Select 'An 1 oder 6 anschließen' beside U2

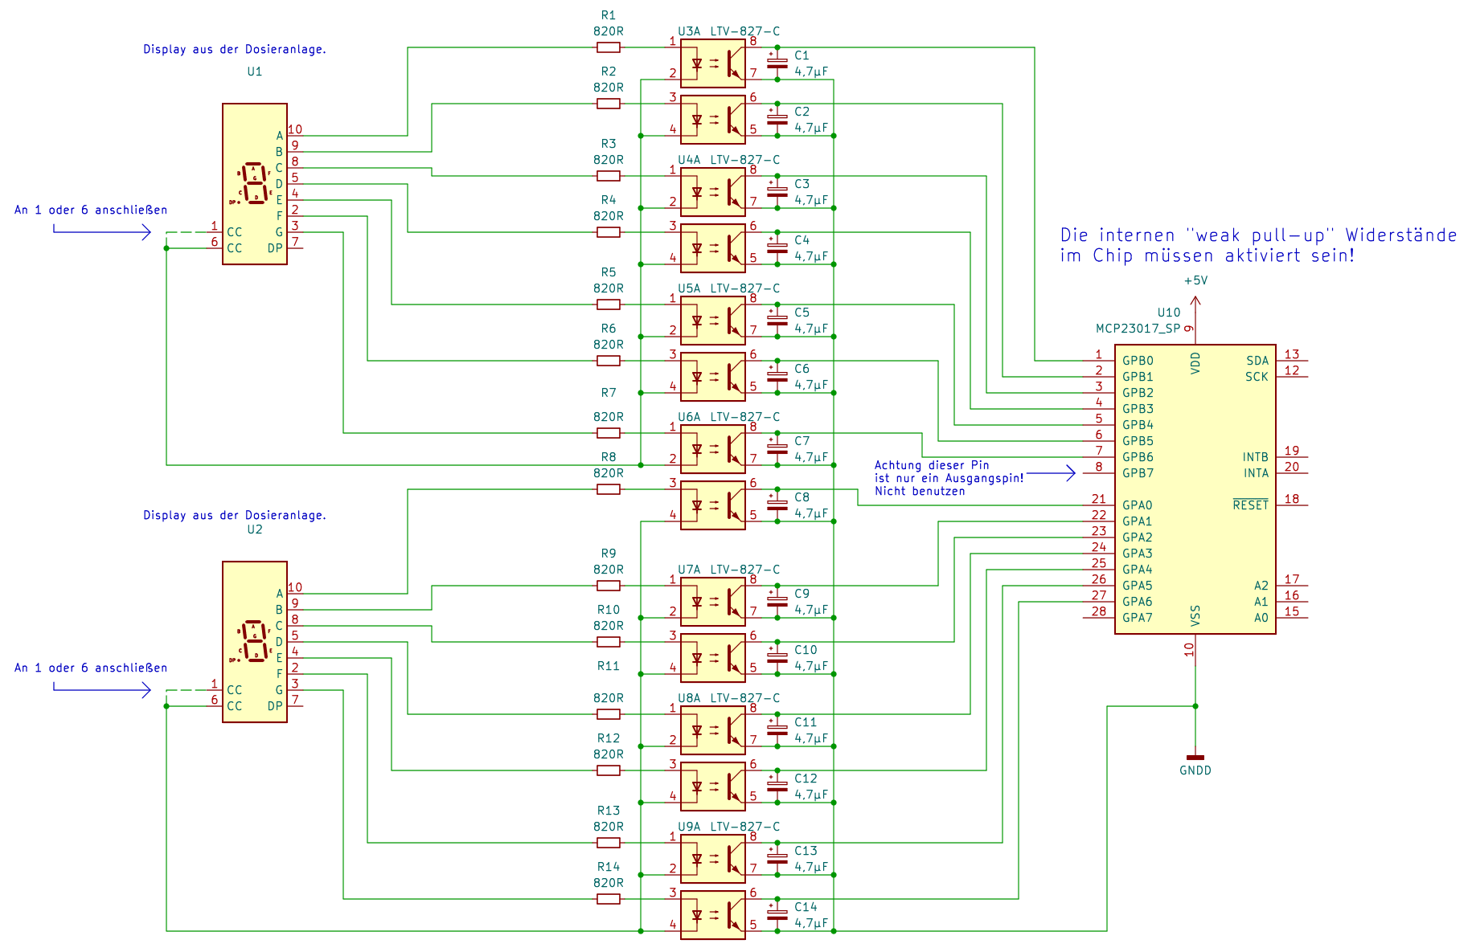(x=91, y=668)
